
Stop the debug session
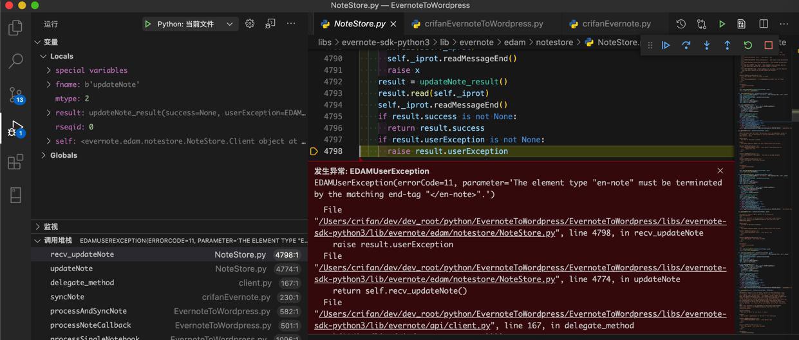tap(769, 46)
